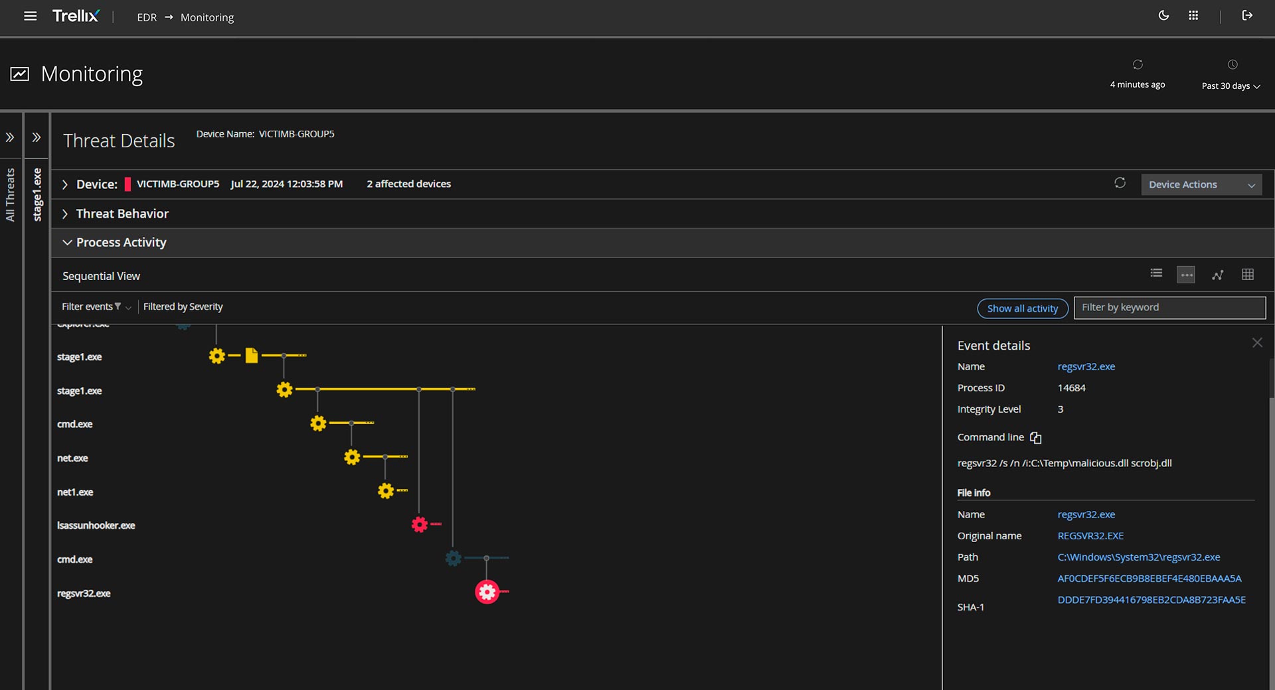Collapse the Process Activity section
1275x690 pixels.
coord(67,243)
